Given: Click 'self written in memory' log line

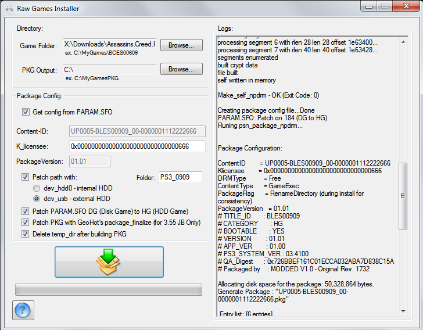Looking at the screenshot, I should point(246,80).
